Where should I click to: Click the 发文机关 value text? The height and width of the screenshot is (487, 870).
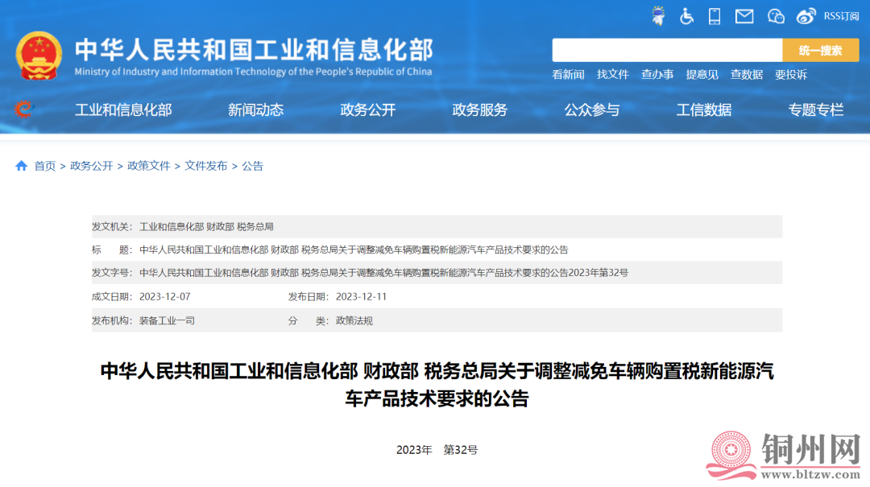pos(206,226)
